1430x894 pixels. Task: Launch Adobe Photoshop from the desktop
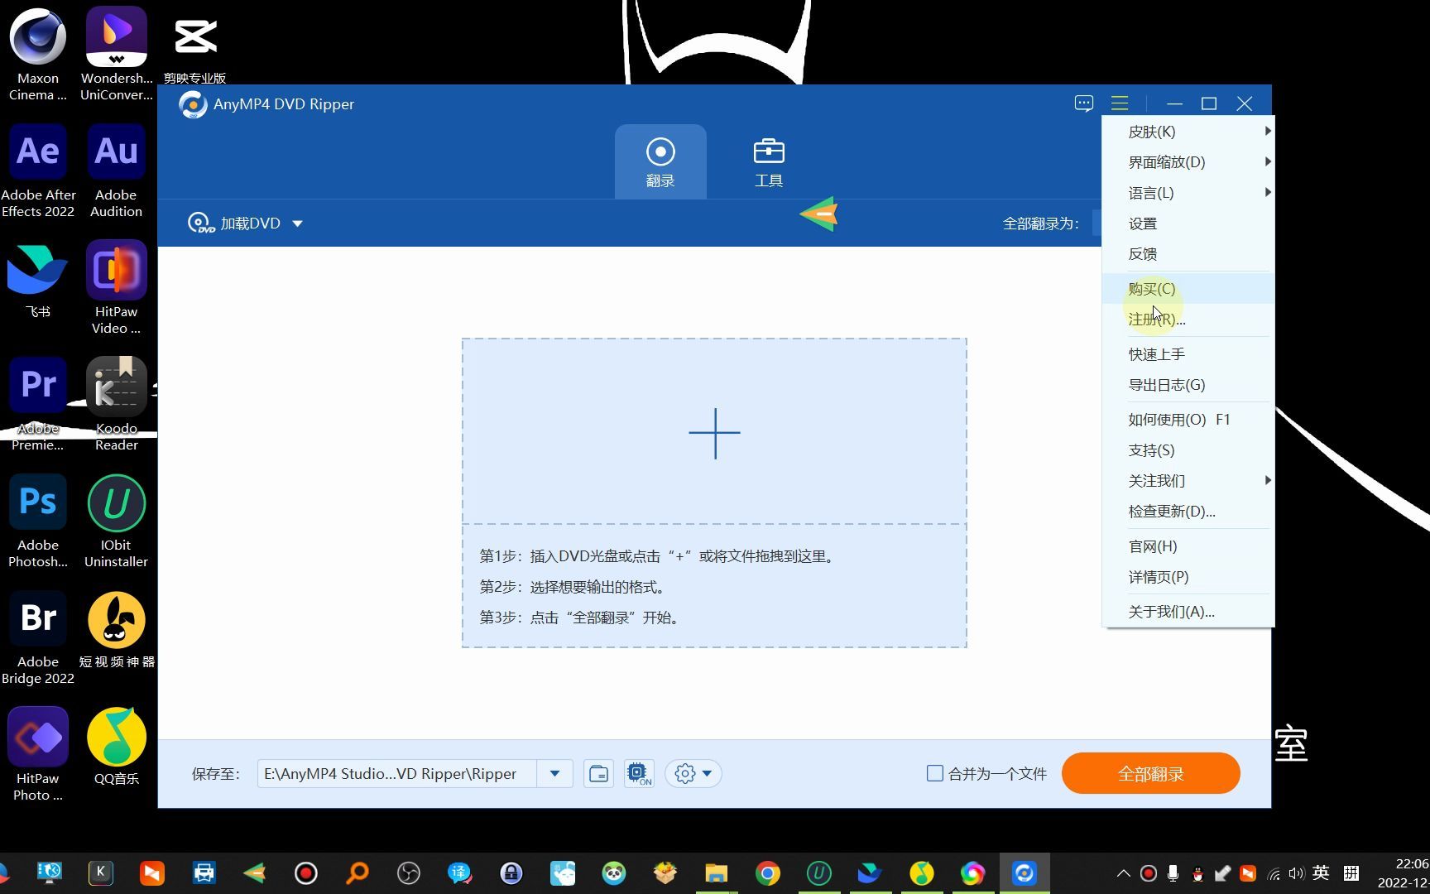coord(37,502)
